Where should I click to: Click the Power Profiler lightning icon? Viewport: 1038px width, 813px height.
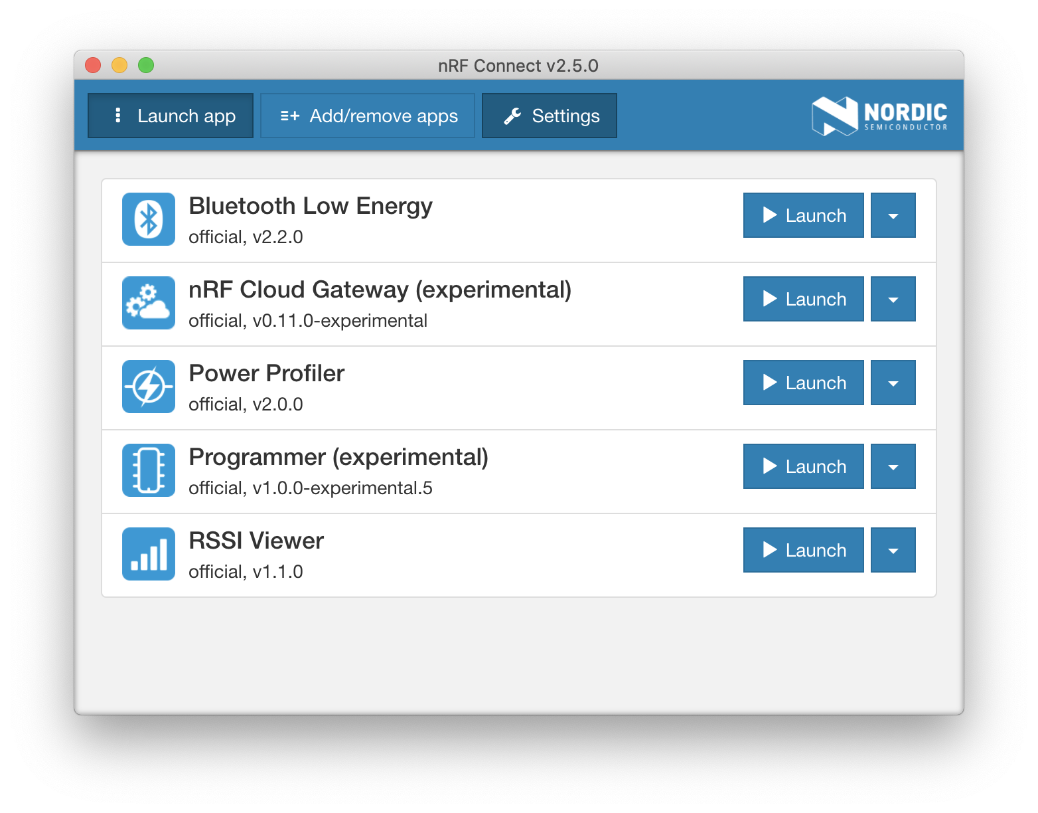click(x=148, y=387)
